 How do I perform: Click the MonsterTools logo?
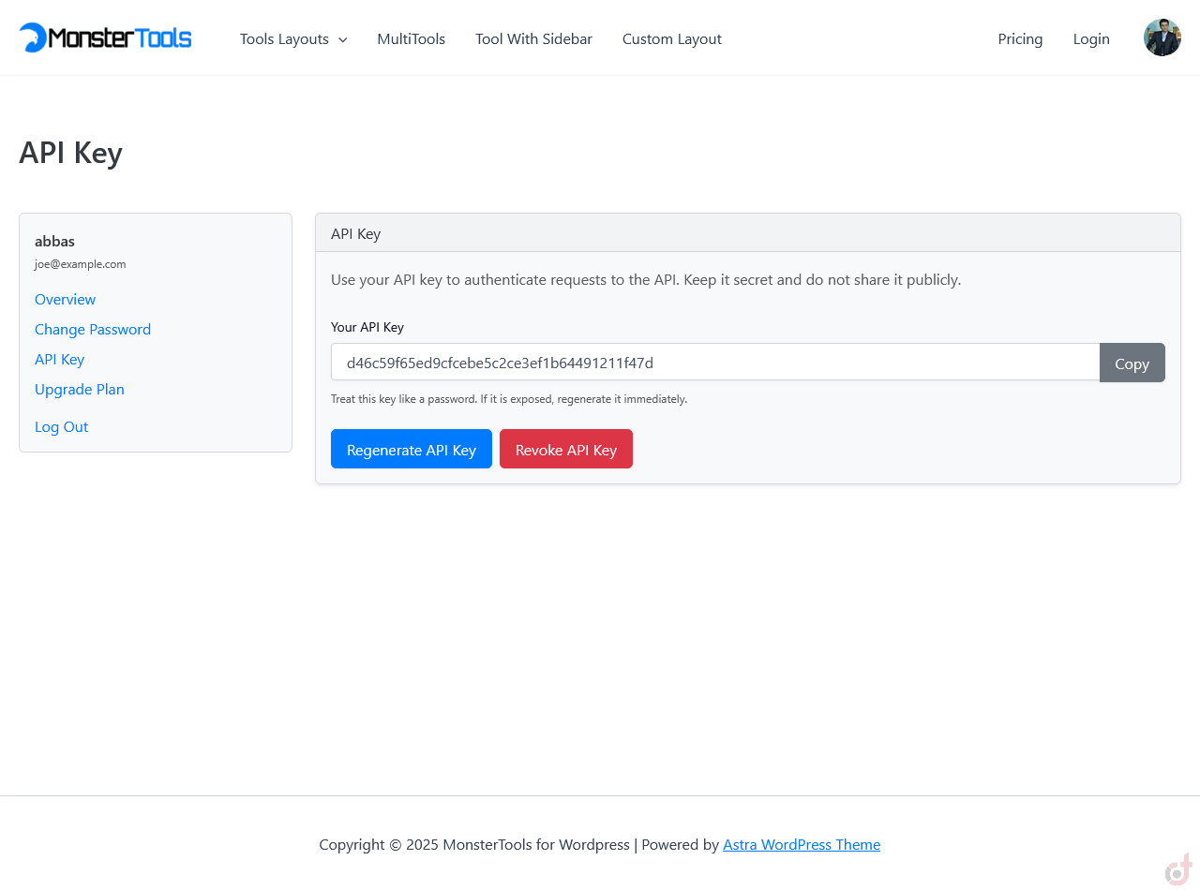coord(105,37)
